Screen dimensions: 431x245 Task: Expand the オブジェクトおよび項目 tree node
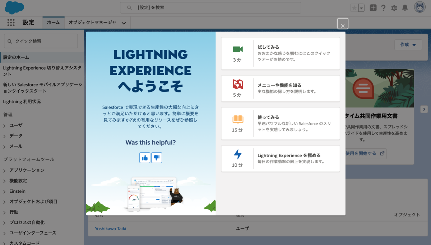tap(4, 202)
